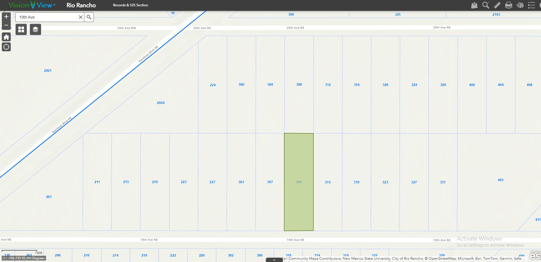Clear the 19th Ave search text
Image resolution: width=541 pixels, height=262 pixels.
click(81, 17)
